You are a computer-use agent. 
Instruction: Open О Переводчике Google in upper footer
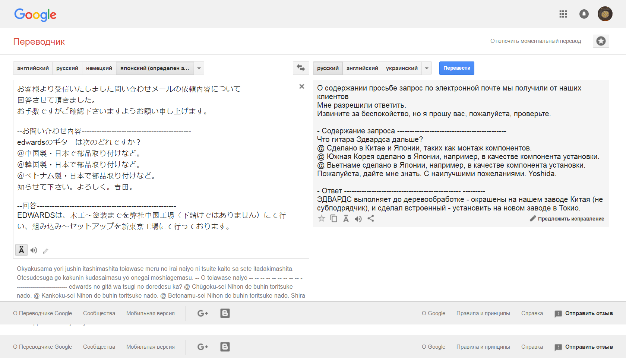pos(42,313)
